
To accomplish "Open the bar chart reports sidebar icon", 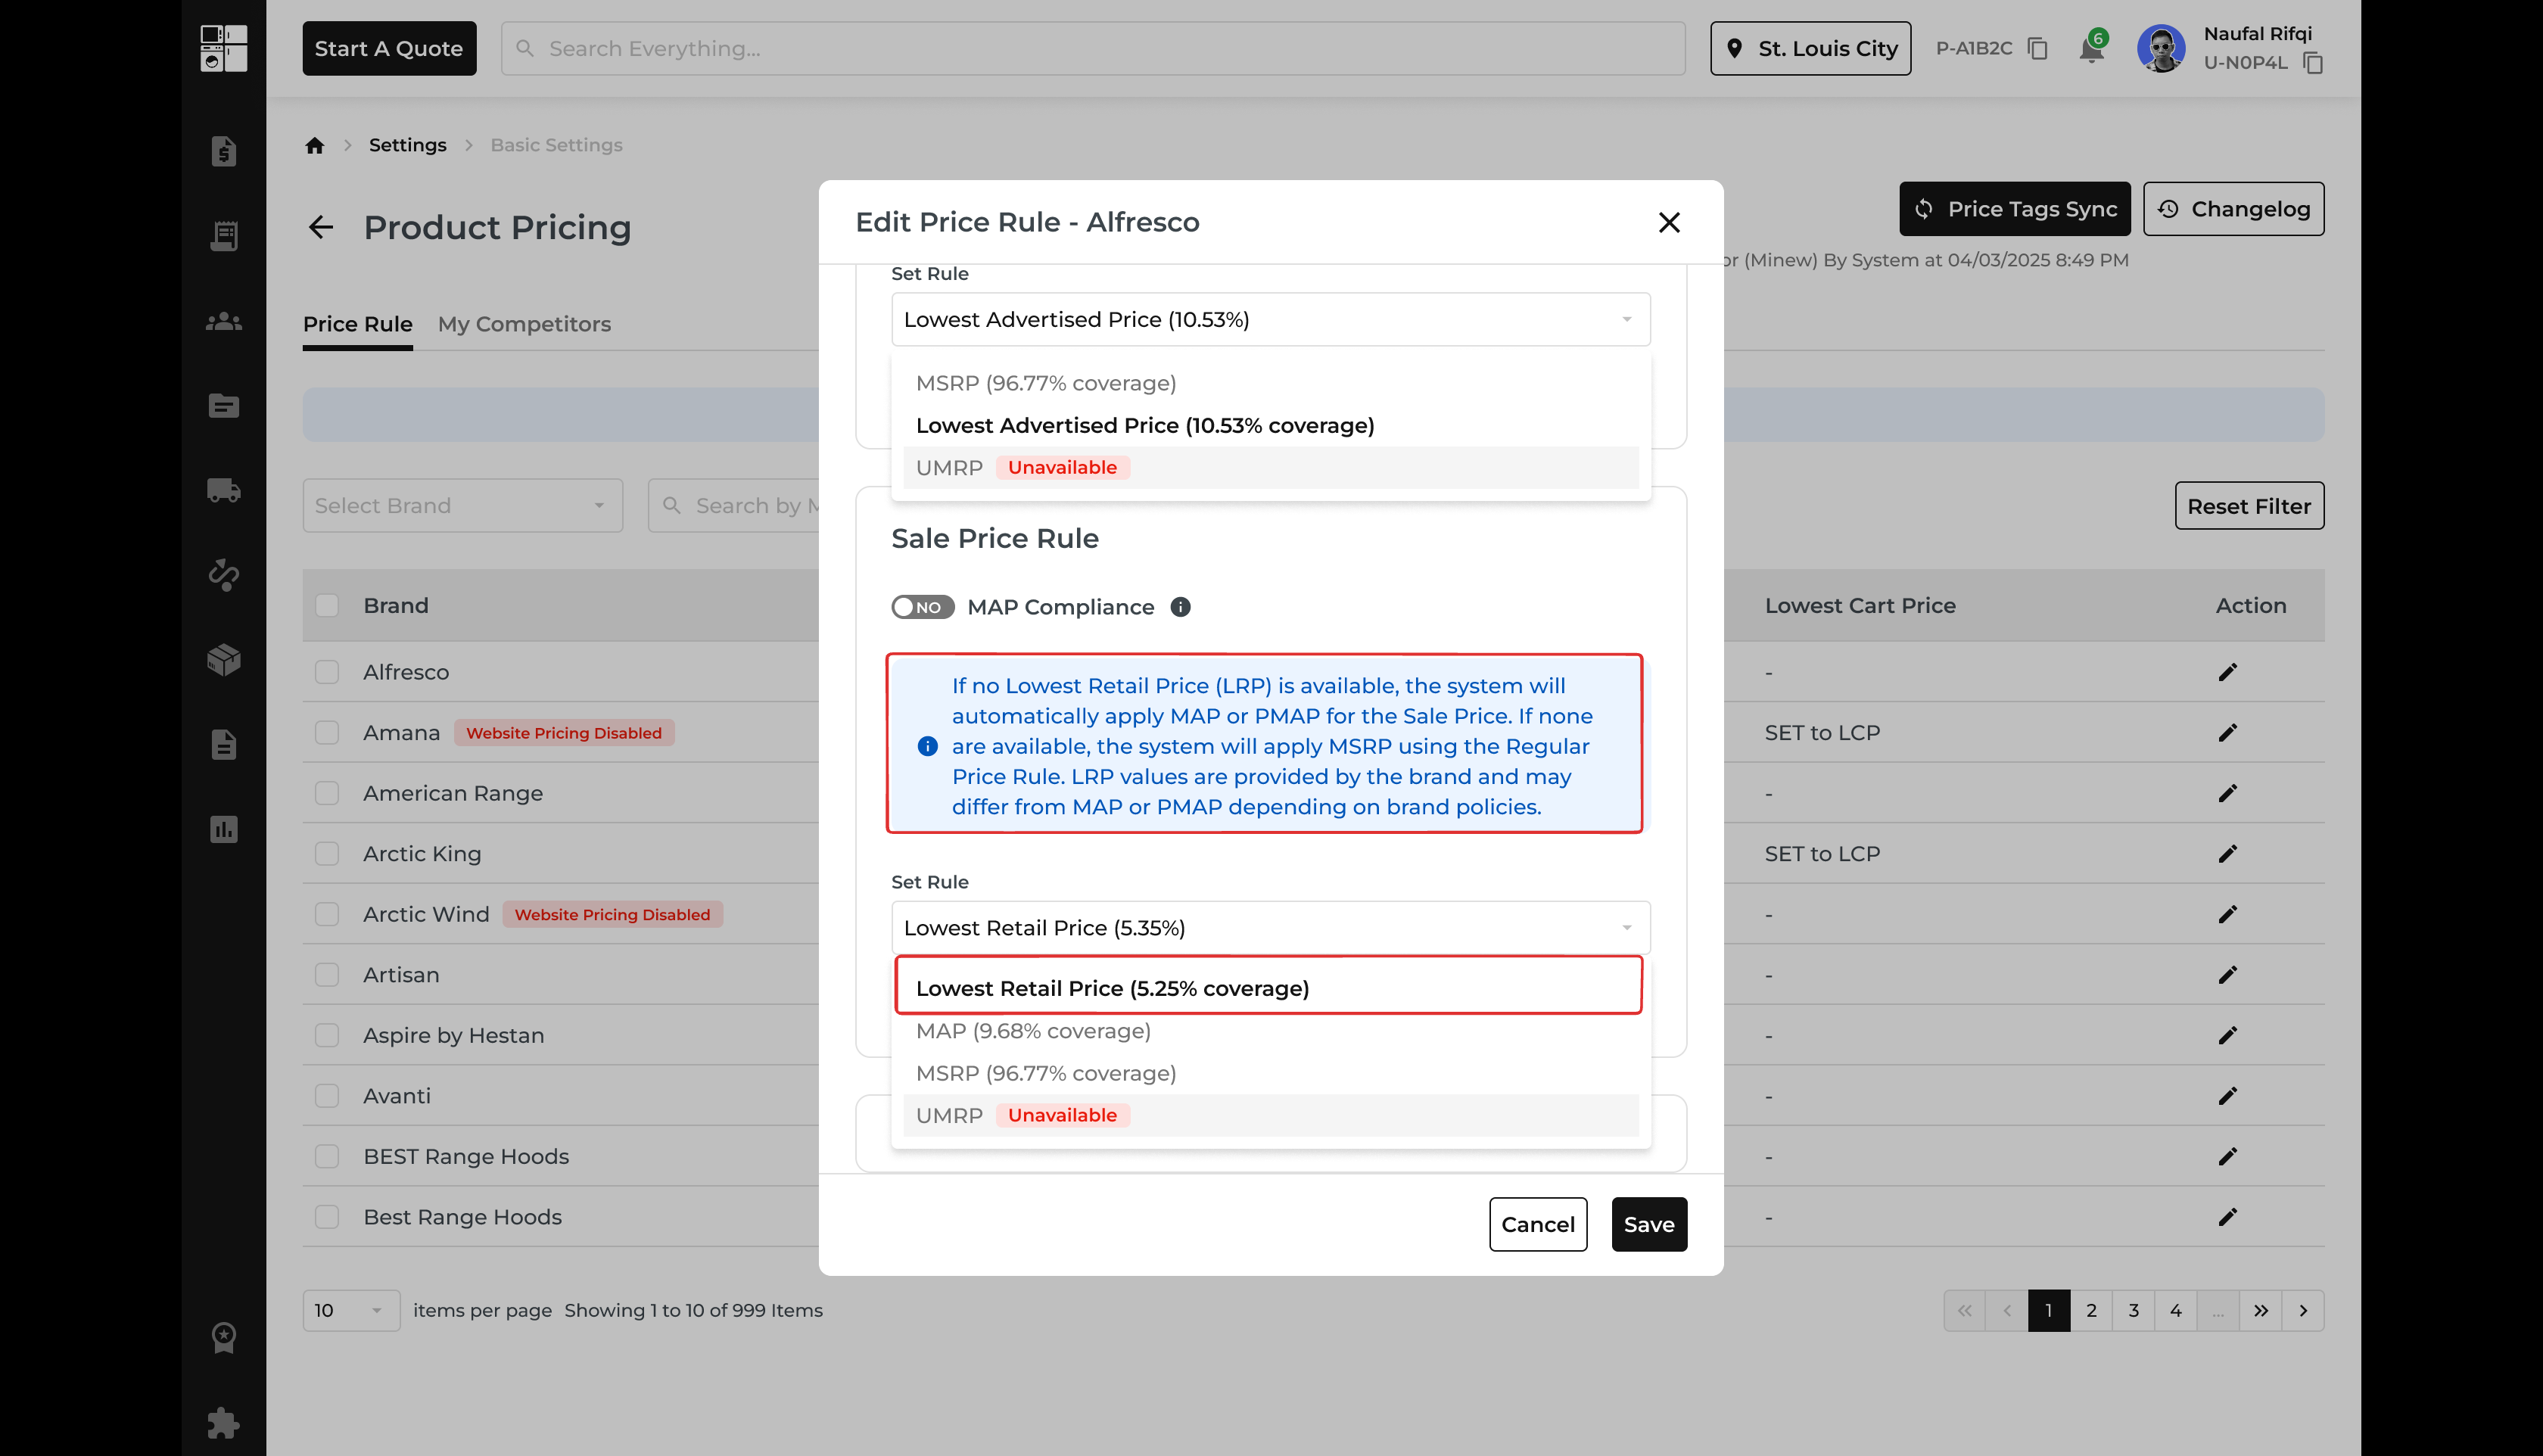I will [223, 829].
